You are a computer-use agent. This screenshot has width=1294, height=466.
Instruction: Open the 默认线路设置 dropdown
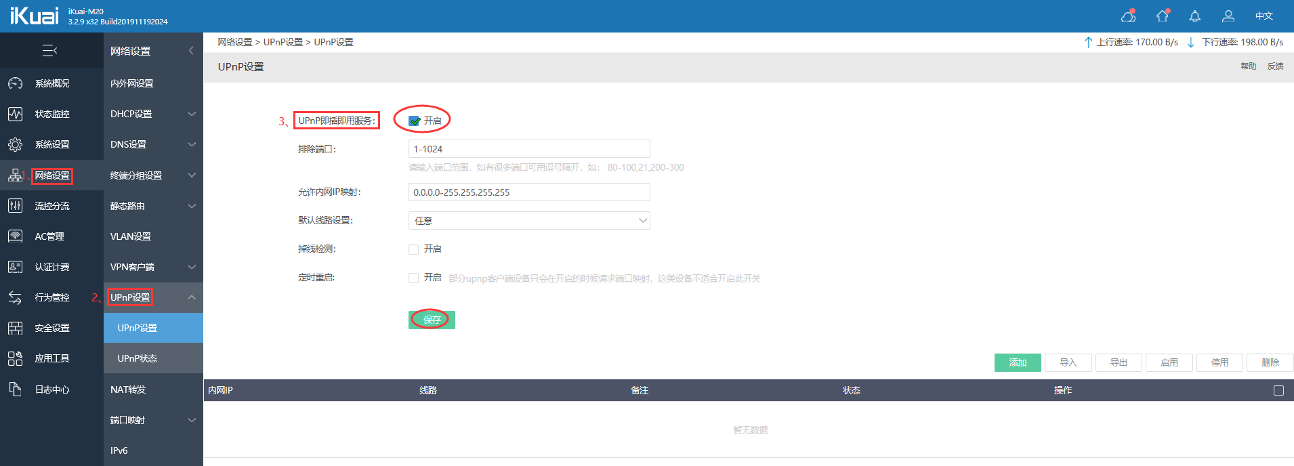(529, 221)
